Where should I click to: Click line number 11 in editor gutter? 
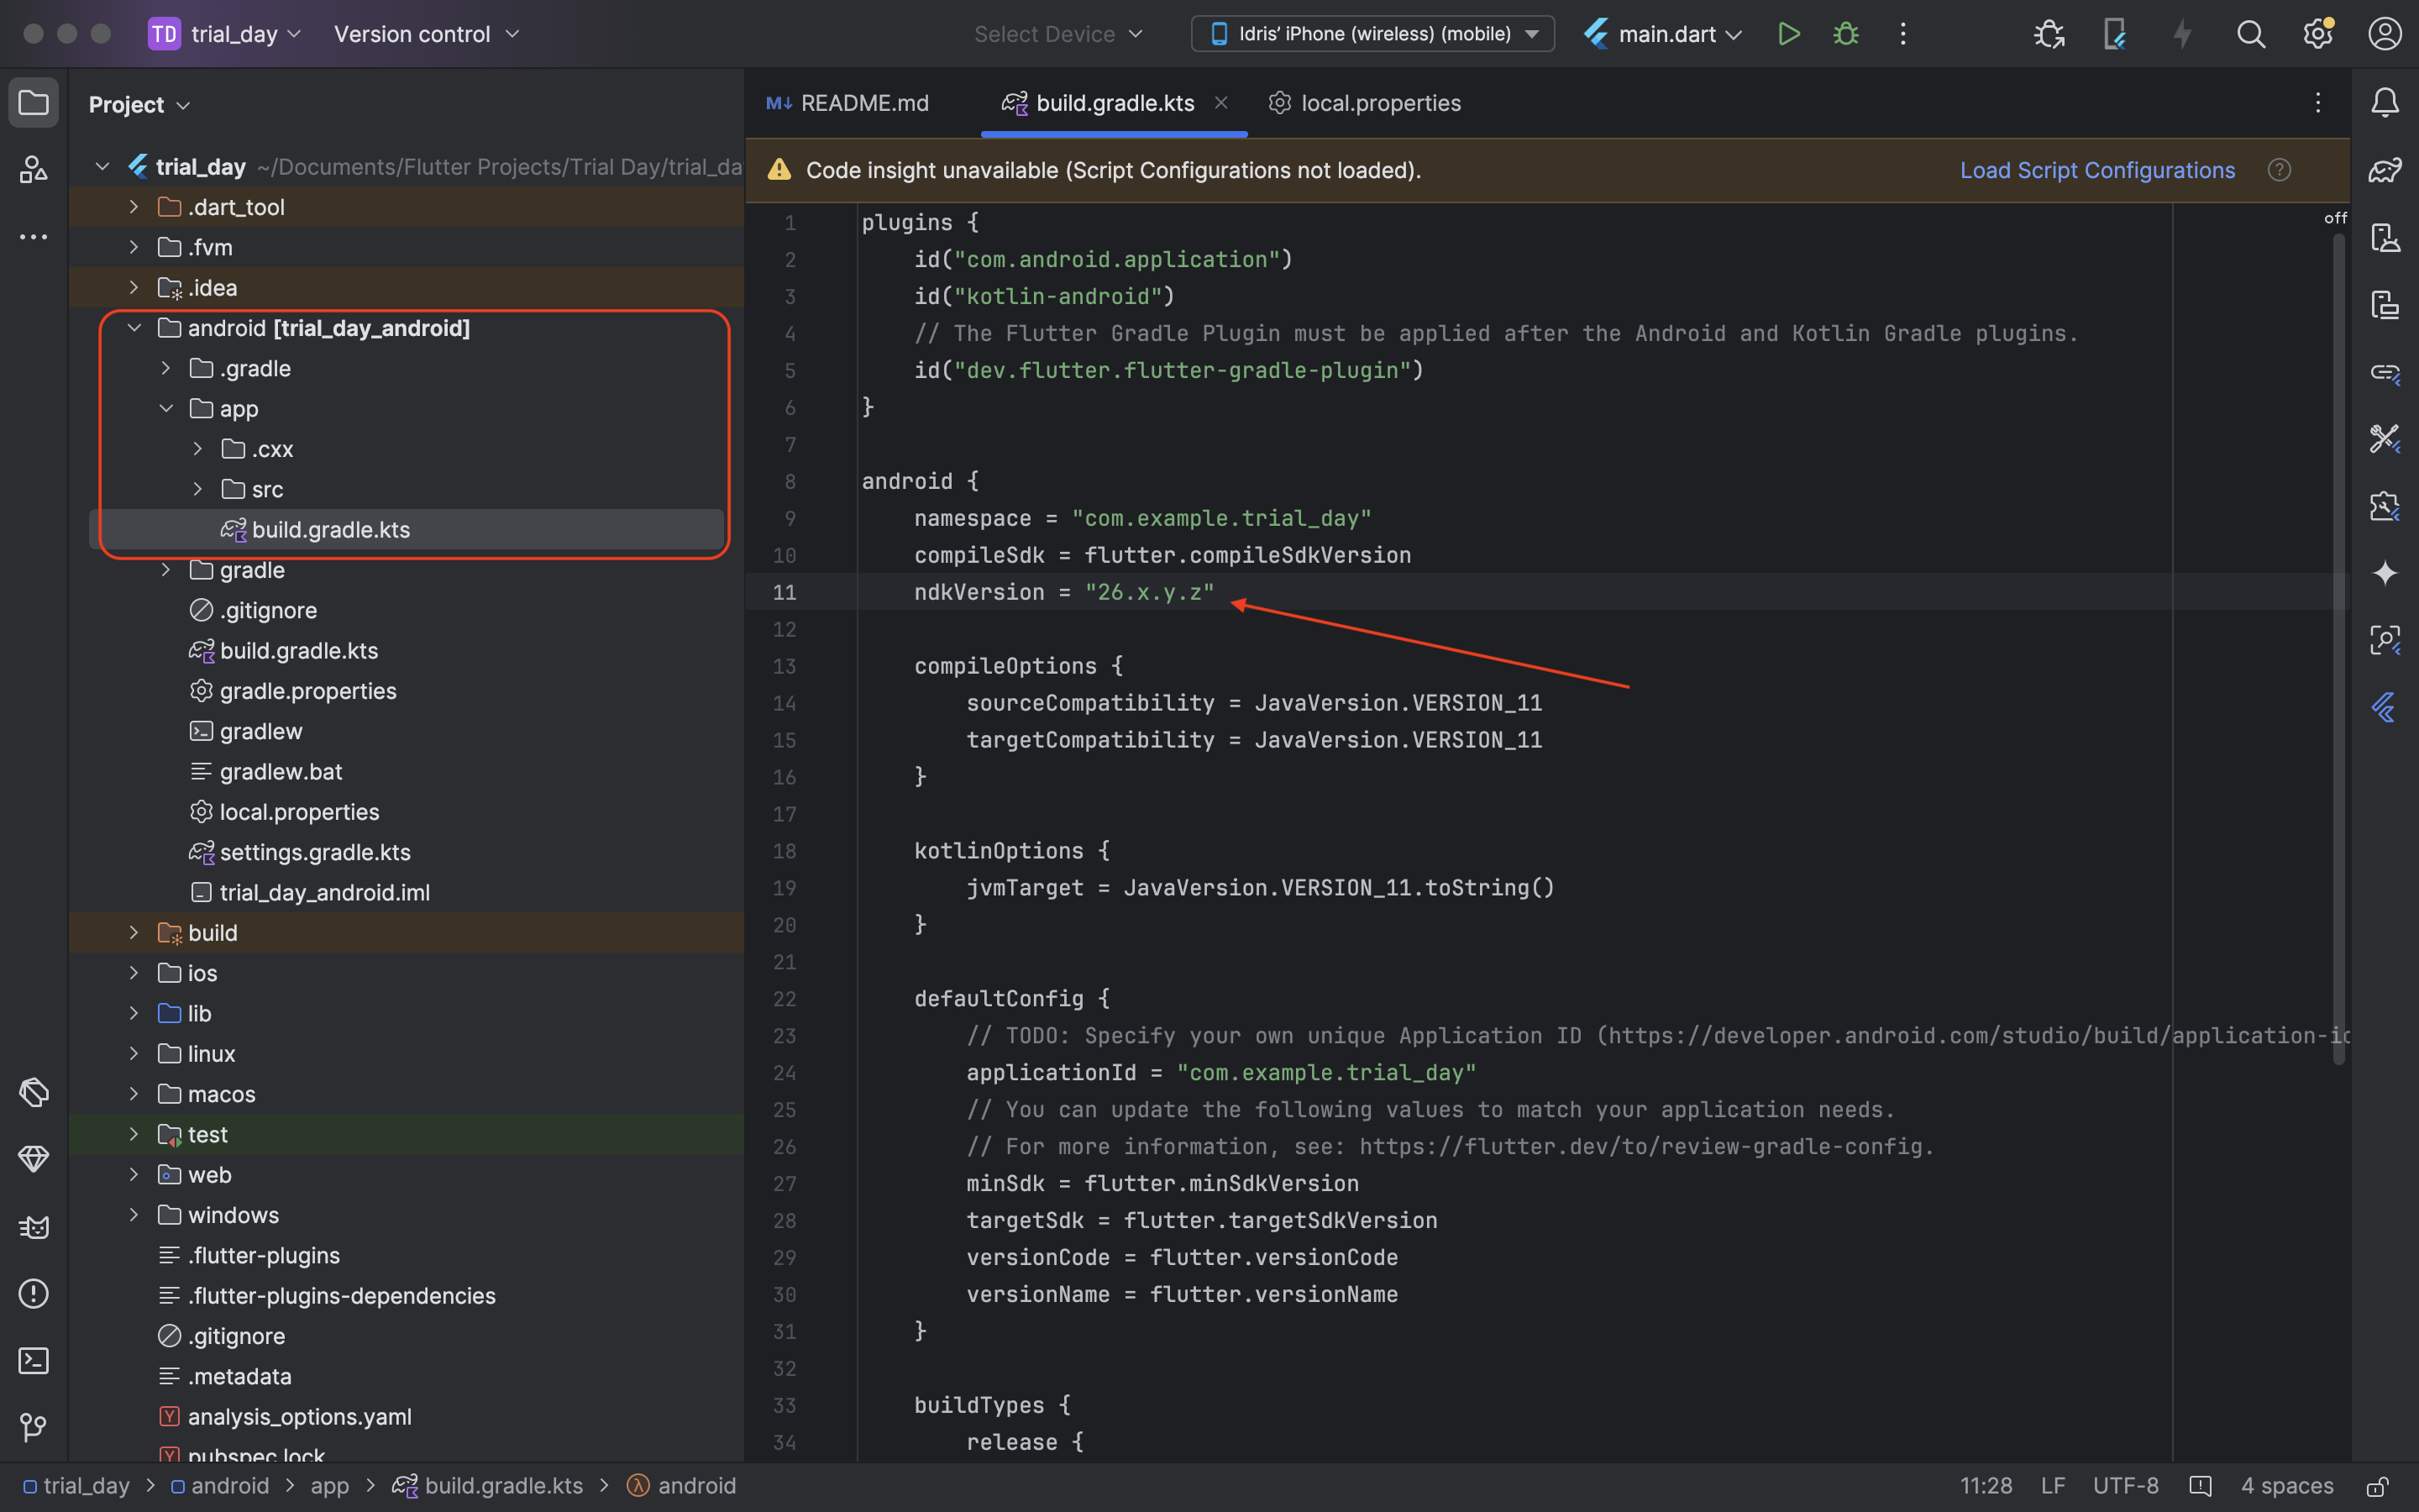pos(784,592)
